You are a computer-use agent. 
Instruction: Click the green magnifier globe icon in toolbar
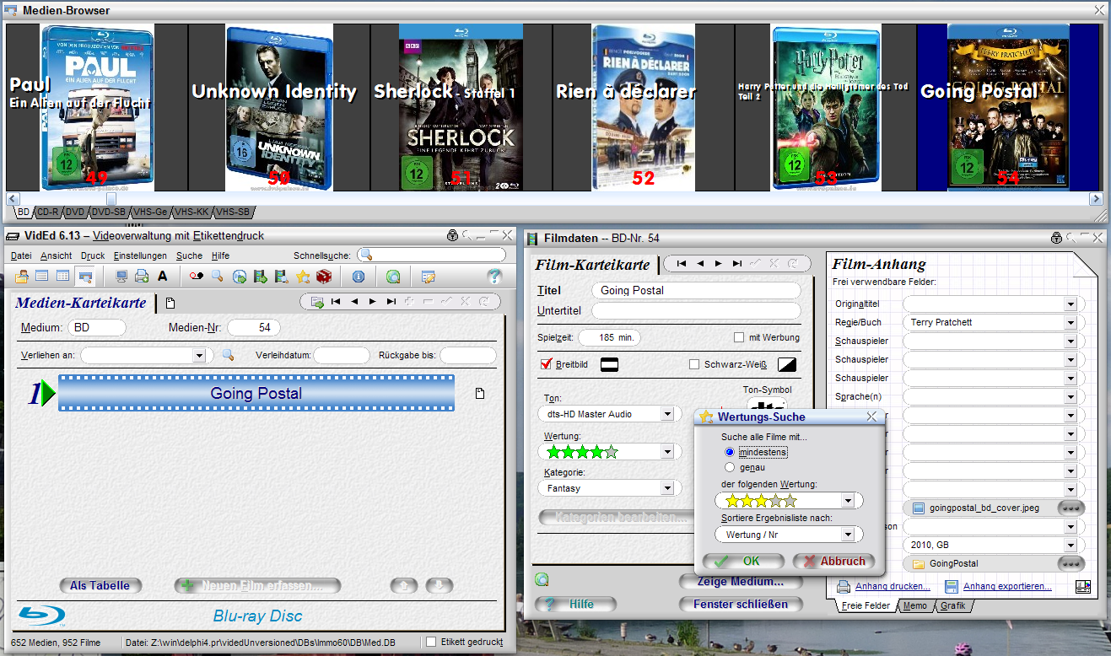point(392,276)
